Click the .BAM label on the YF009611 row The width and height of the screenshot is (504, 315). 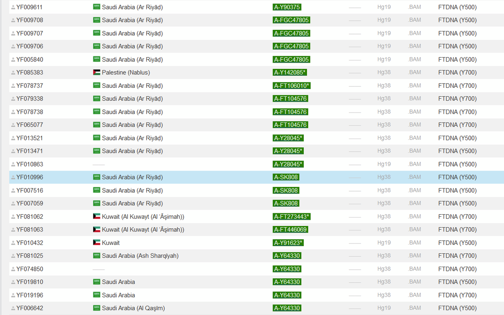[x=414, y=7]
